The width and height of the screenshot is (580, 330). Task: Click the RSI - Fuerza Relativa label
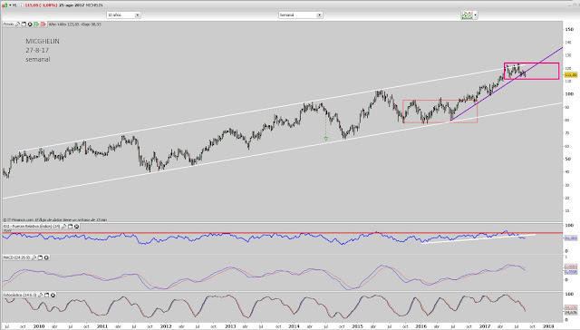coord(32,226)
